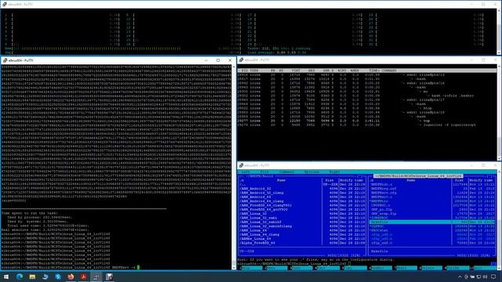The image size is (502, 282).
Task: Open Adobe Acrobat from the taskbar
Action: pyautogui.click(x=84, y=277)
